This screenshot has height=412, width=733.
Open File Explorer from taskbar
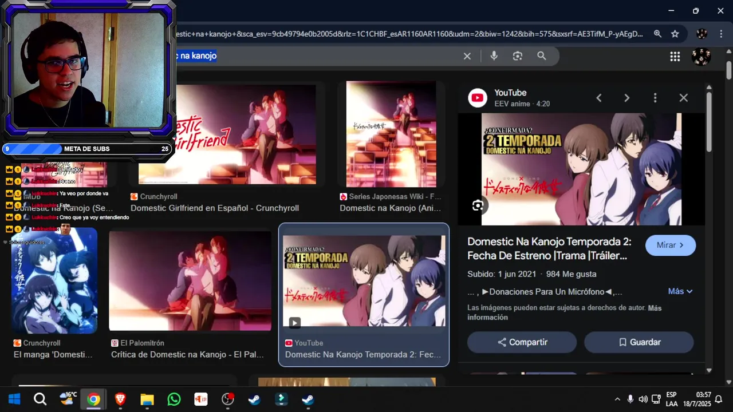click(x=147, y=399)
